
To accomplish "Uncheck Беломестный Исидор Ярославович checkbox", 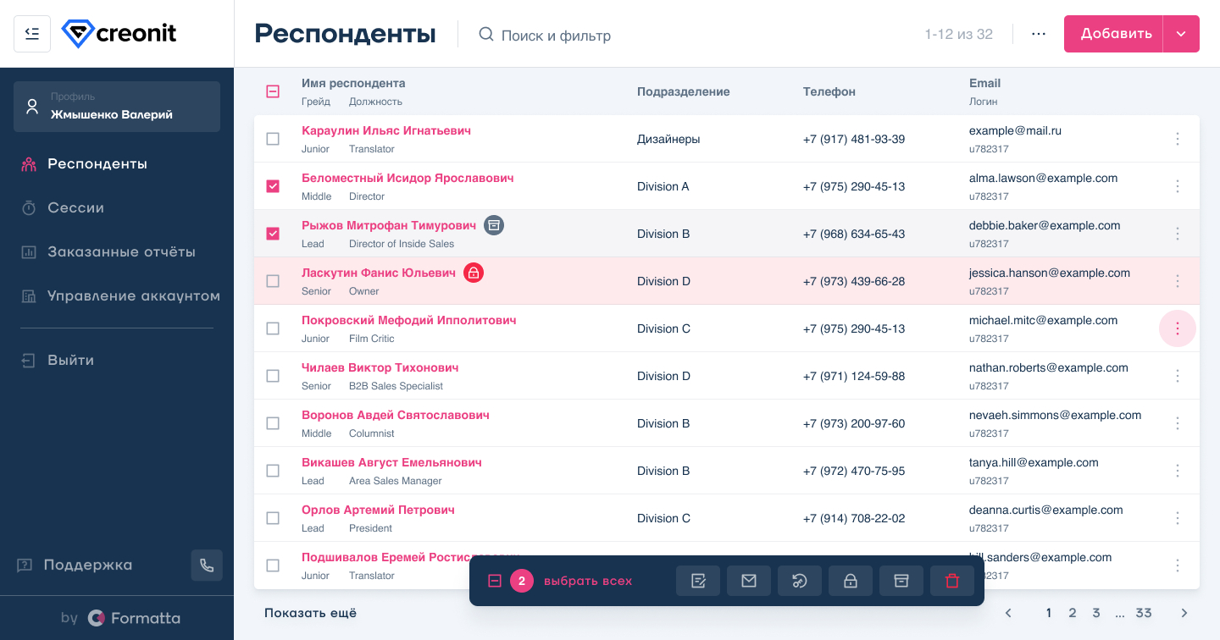I will click(273, 186).
